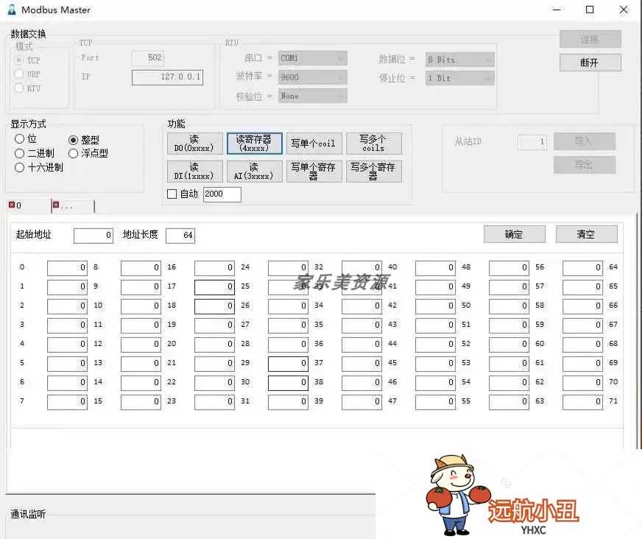Click 读 DI(1xxxx) function button

coord(195,172)
